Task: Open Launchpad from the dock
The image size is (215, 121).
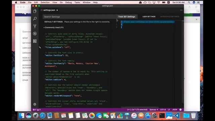Action: click(36, 116)
